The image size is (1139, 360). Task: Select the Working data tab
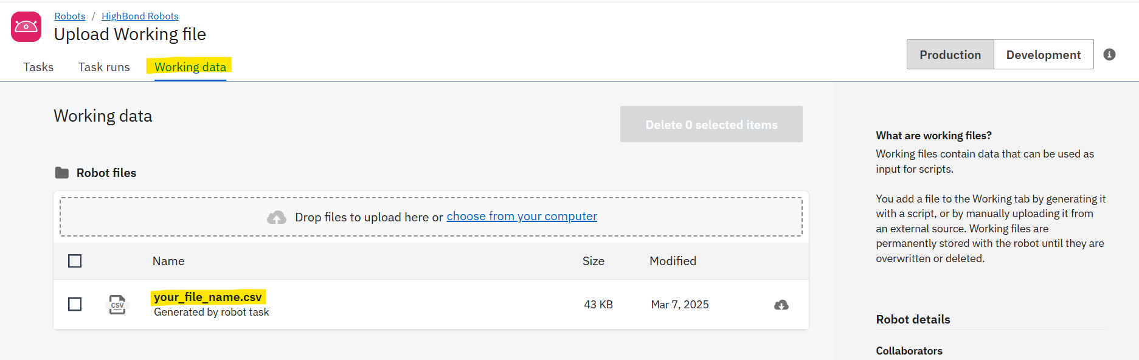190,67
